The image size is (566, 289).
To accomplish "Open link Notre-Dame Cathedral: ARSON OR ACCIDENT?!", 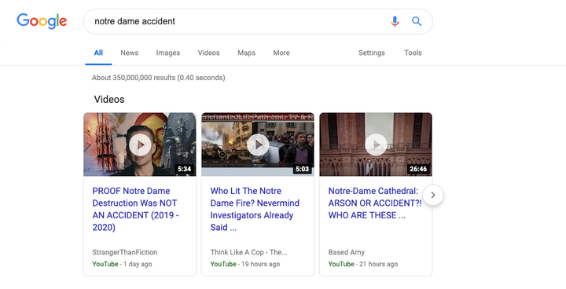I will coord(375,203).
